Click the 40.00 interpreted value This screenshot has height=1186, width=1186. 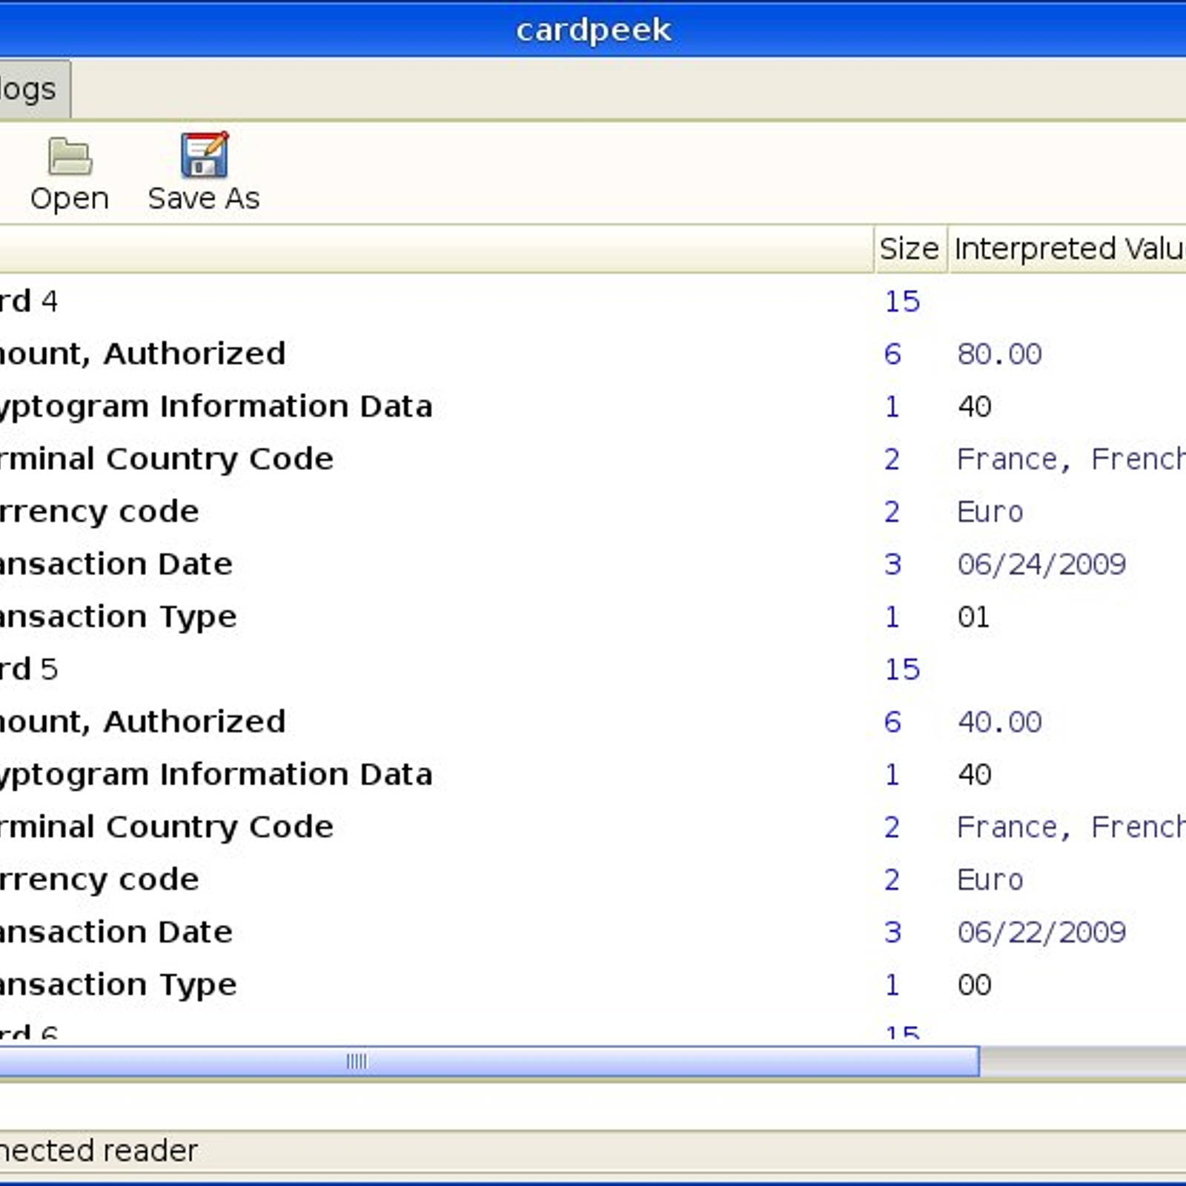[999, 722]
